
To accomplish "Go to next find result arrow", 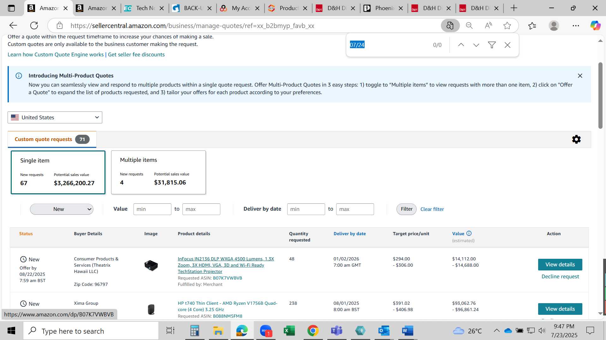I will [476, 45].
